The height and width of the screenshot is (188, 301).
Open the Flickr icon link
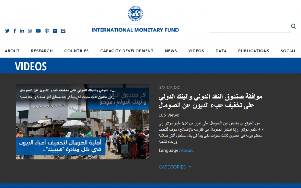[x=55, y=31]
